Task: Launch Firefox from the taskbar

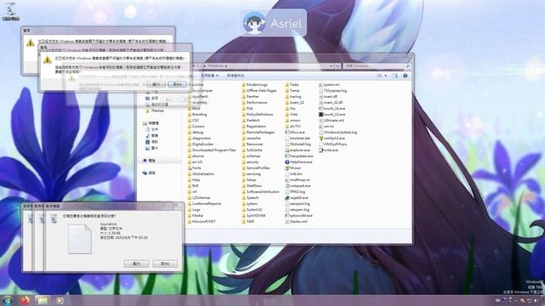Action: pyautogui.click(x=25, y=300)
